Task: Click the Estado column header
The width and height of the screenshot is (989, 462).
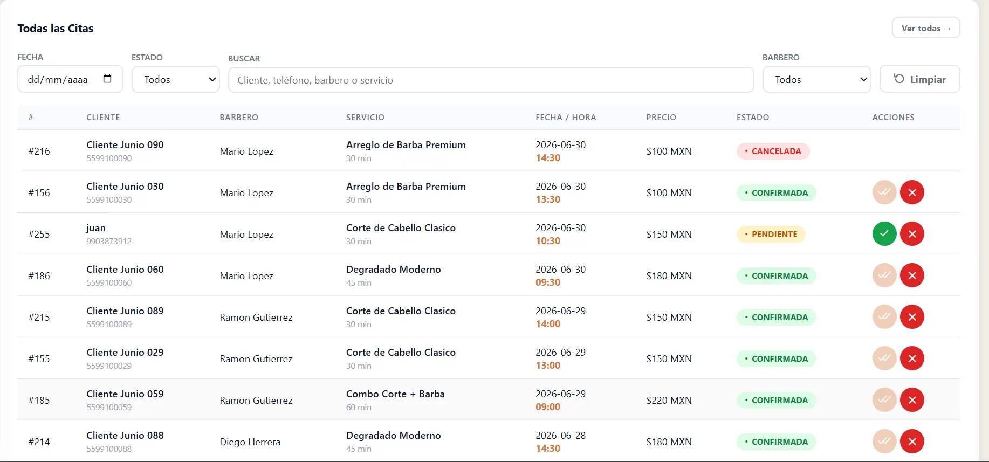Action: tap(753, 117)
